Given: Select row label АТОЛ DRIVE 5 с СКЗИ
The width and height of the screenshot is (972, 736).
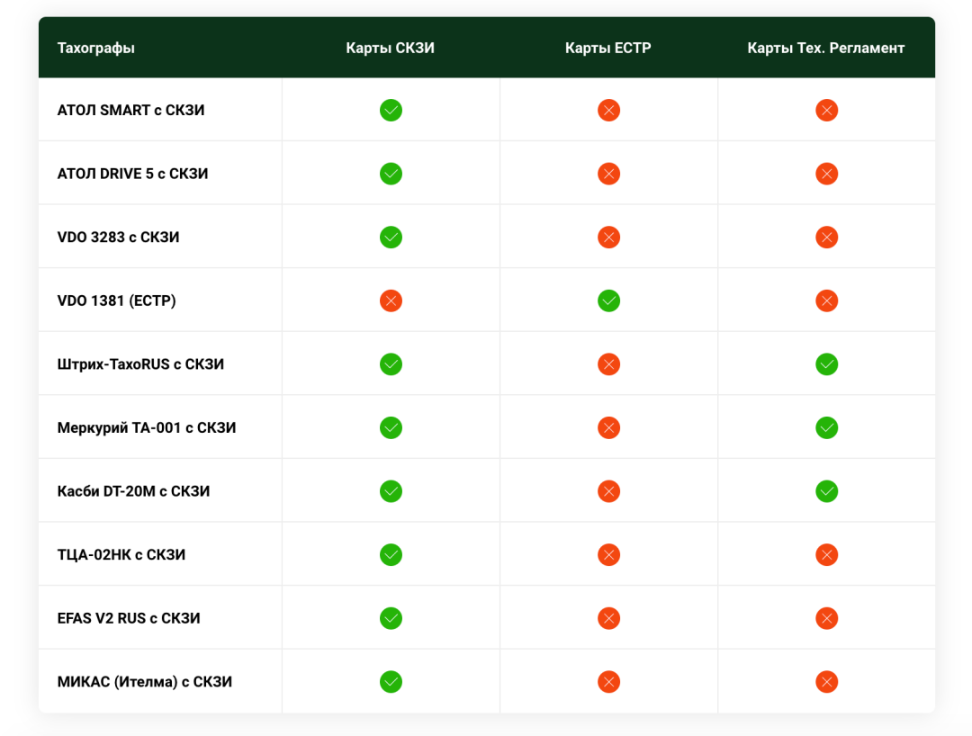Looking at the screenshot, I should click(x=132, y=174).
